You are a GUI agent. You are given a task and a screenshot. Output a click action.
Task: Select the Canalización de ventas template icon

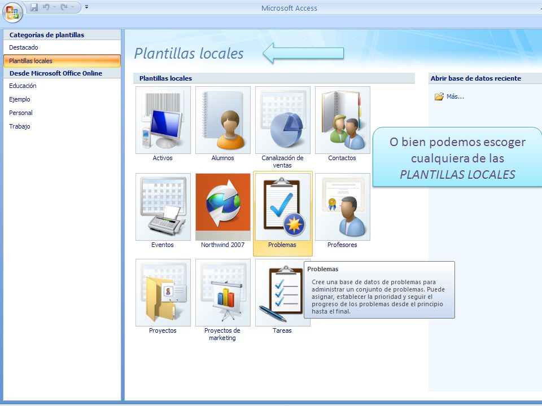[283, 120]
